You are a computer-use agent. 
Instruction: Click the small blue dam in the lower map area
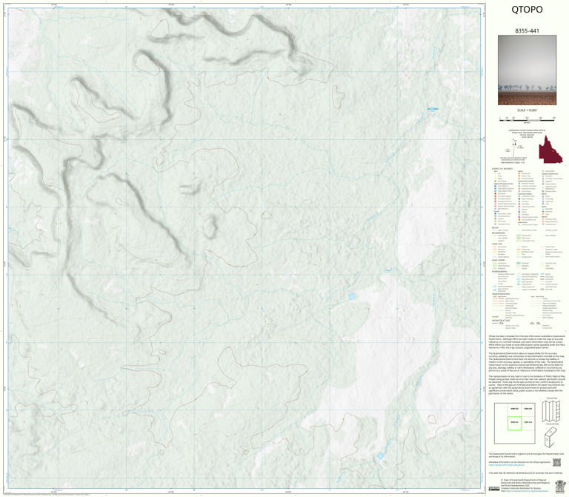[x=380, y=456]
